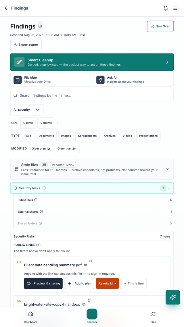Click the PUBLIC LINKS (6) heading

27,245
